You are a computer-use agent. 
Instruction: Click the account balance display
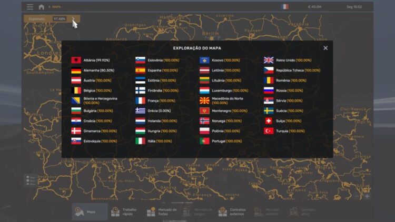314,7
